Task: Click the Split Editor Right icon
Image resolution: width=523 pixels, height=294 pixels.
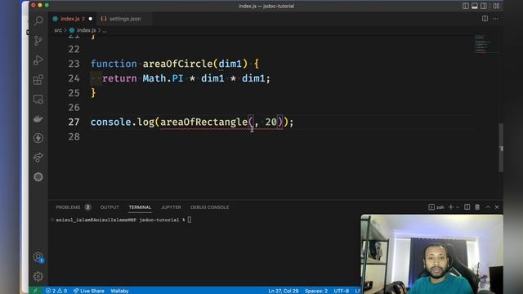Action: pos(485,19)
